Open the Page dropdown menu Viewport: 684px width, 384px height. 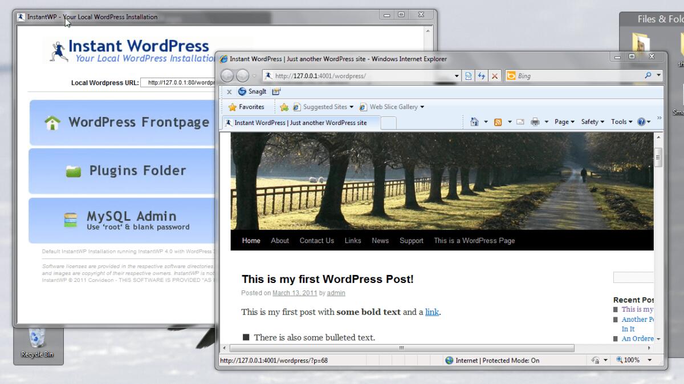(x=563, y=122)
